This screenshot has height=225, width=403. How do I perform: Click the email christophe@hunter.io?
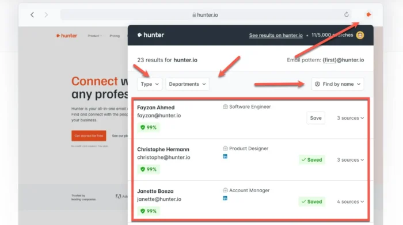tap(164, 158)
